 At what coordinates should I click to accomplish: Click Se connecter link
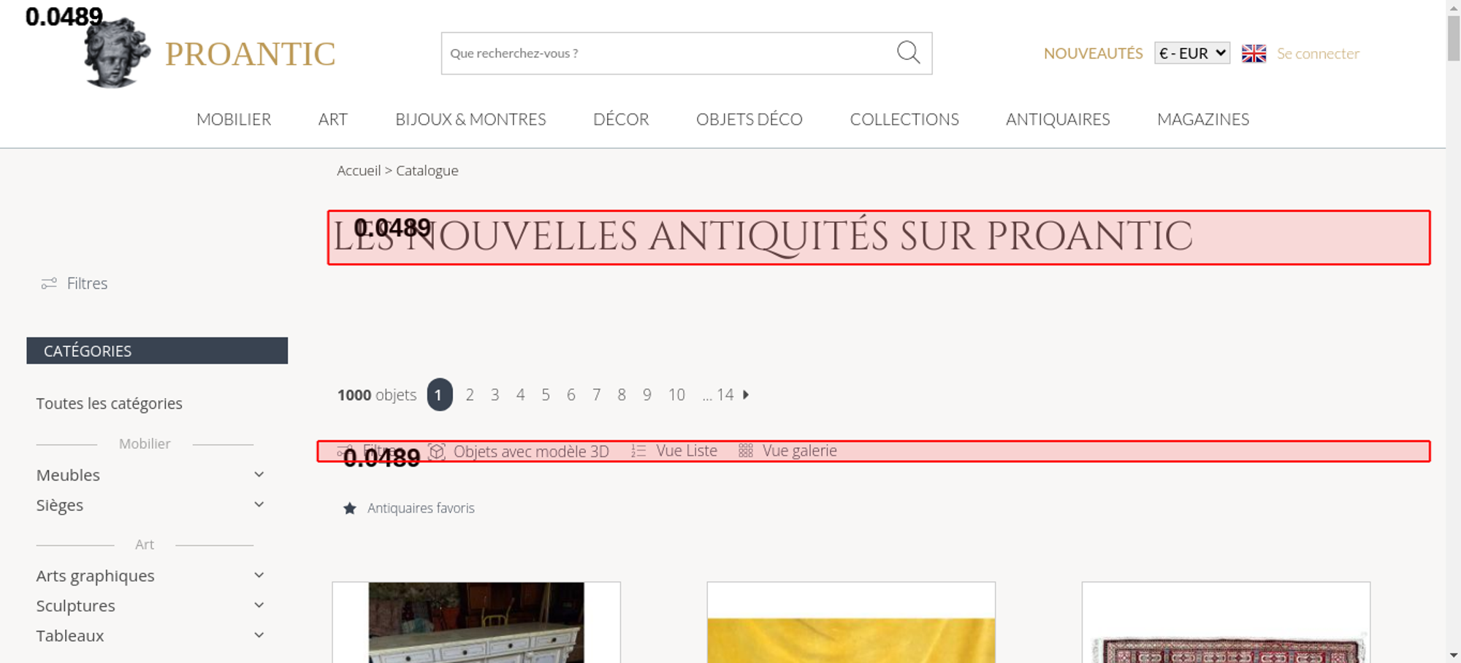click(1318, 53)
